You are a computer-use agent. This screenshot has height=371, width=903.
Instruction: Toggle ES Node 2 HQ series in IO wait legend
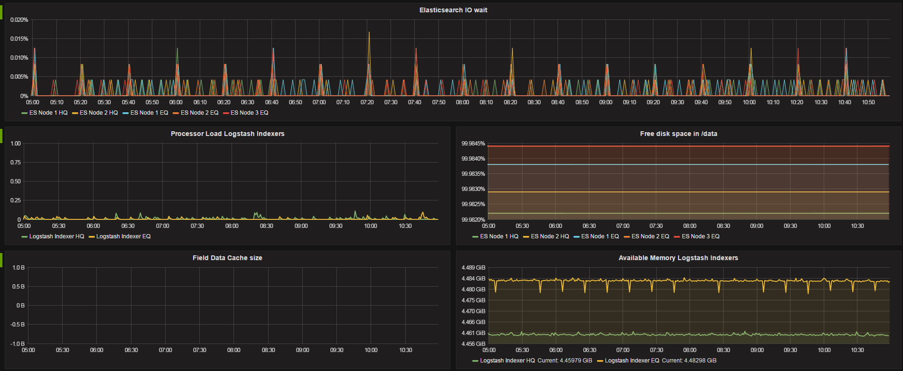[99, 113]
